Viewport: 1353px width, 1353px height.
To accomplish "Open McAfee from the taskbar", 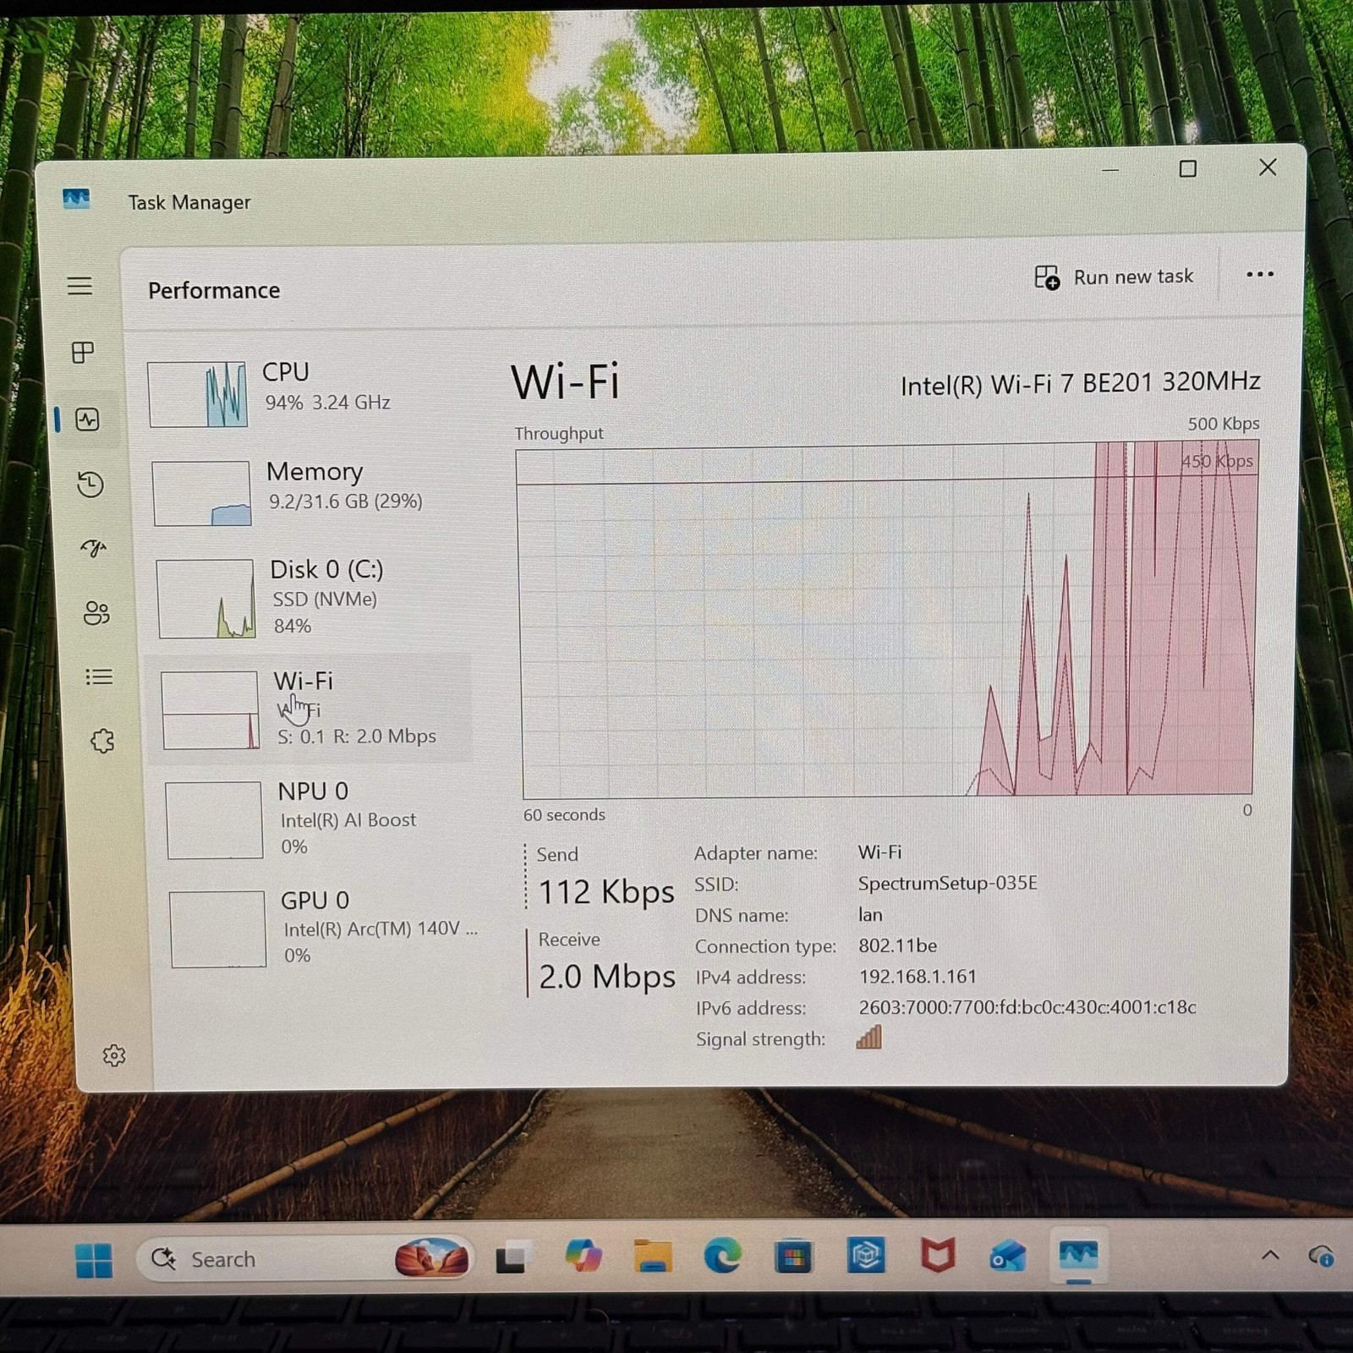I will [937, 1255].
